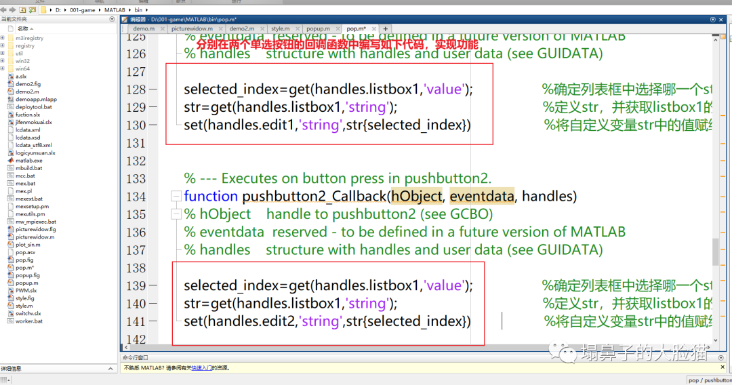Click the pushbutton2_Callback function name
732x385 pixels.
click(x=314, y=197)
